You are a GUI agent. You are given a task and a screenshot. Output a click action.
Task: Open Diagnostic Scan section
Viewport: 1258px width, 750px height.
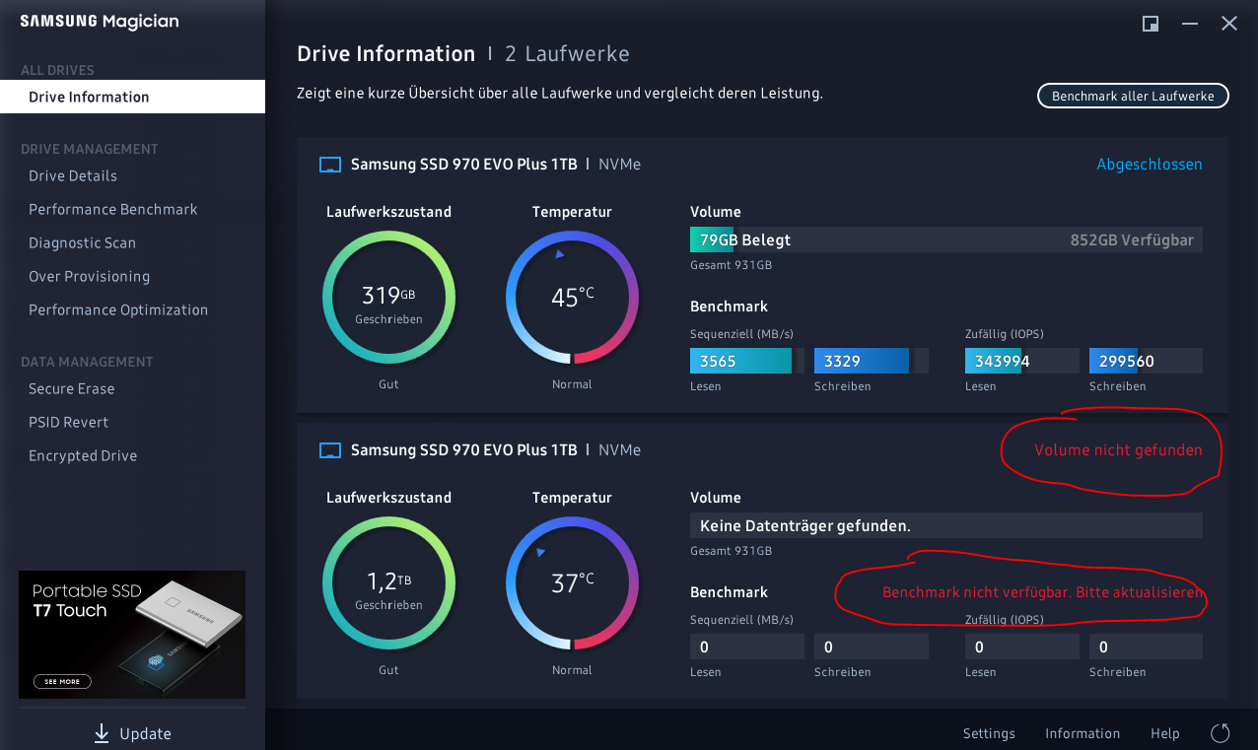(82, 242)
